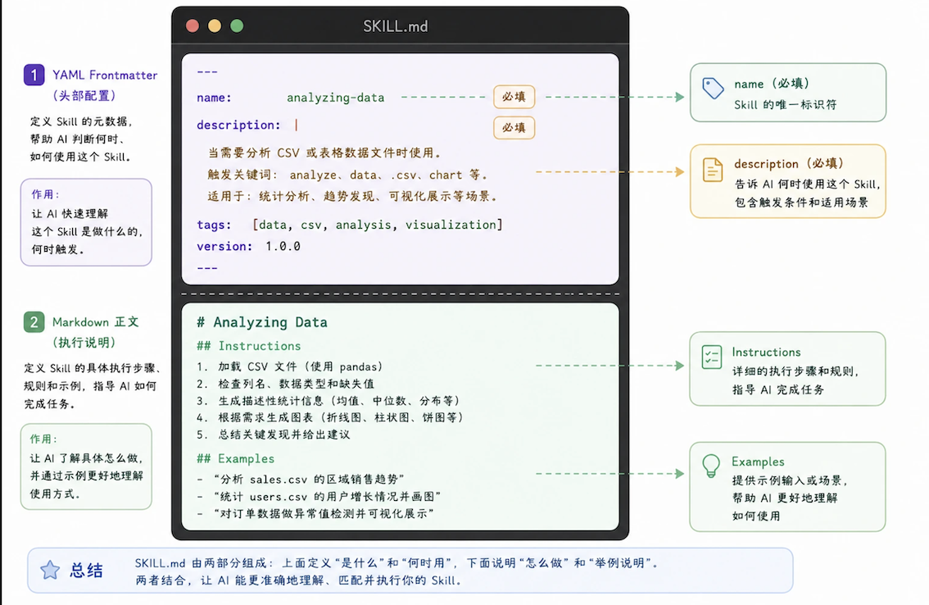
Task: Click the star icon next to 总结
Action: click(50, 570)
